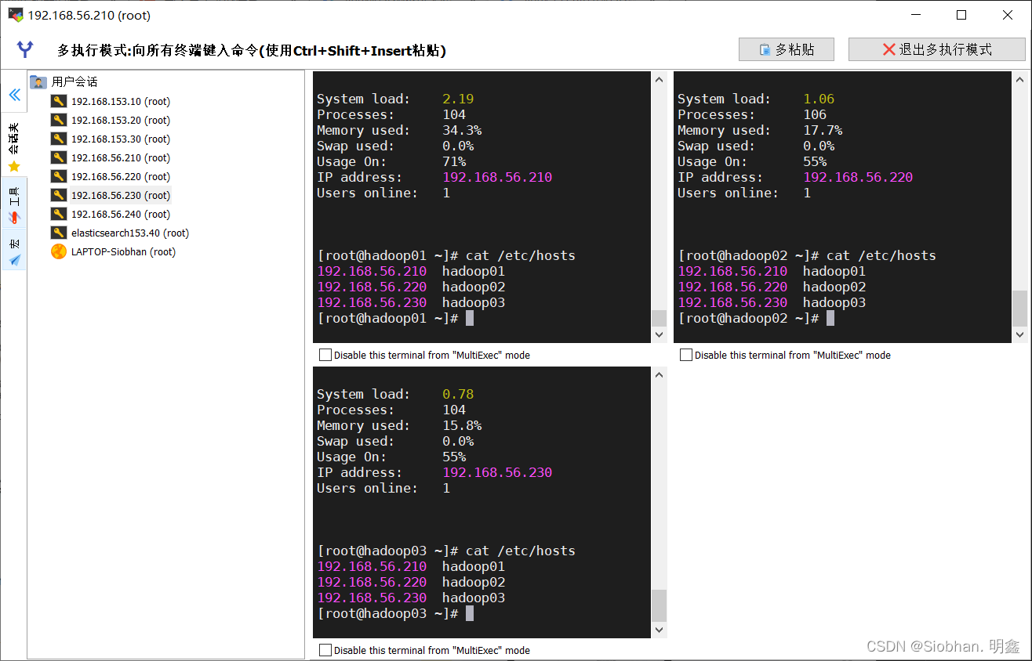Viewport: 1032px width, 661px height.
Task: Click the Processes value 106
Action: [815, 114]
